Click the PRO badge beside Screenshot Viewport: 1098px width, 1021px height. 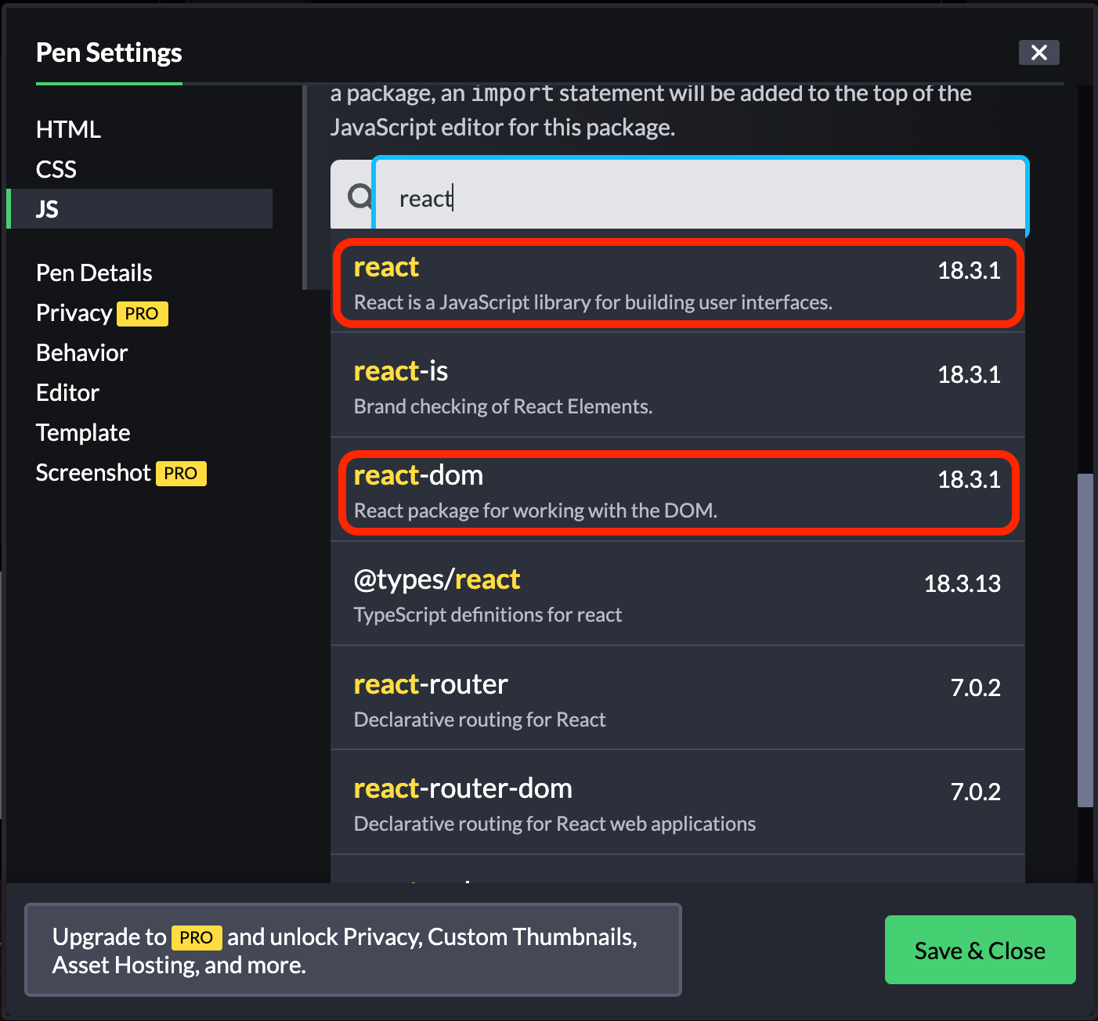pos(181,474)
